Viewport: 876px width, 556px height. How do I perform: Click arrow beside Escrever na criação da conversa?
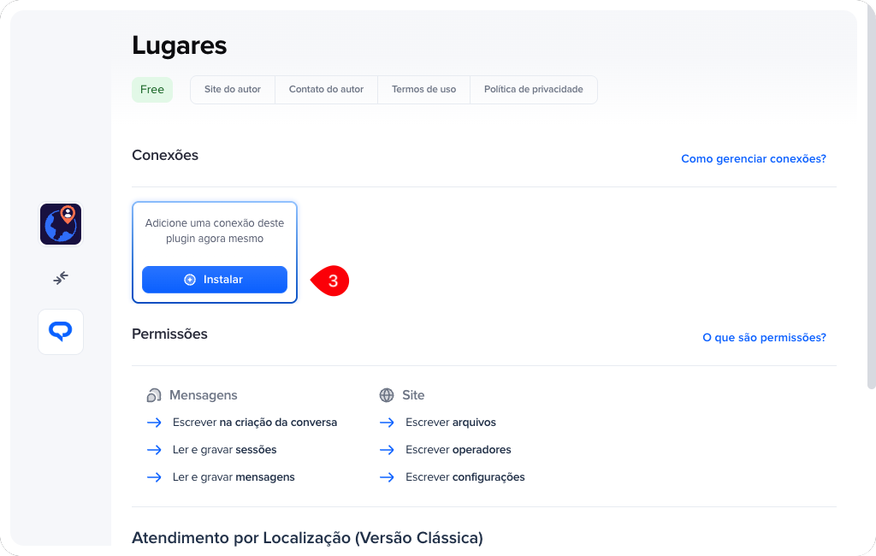pos(154,423)
